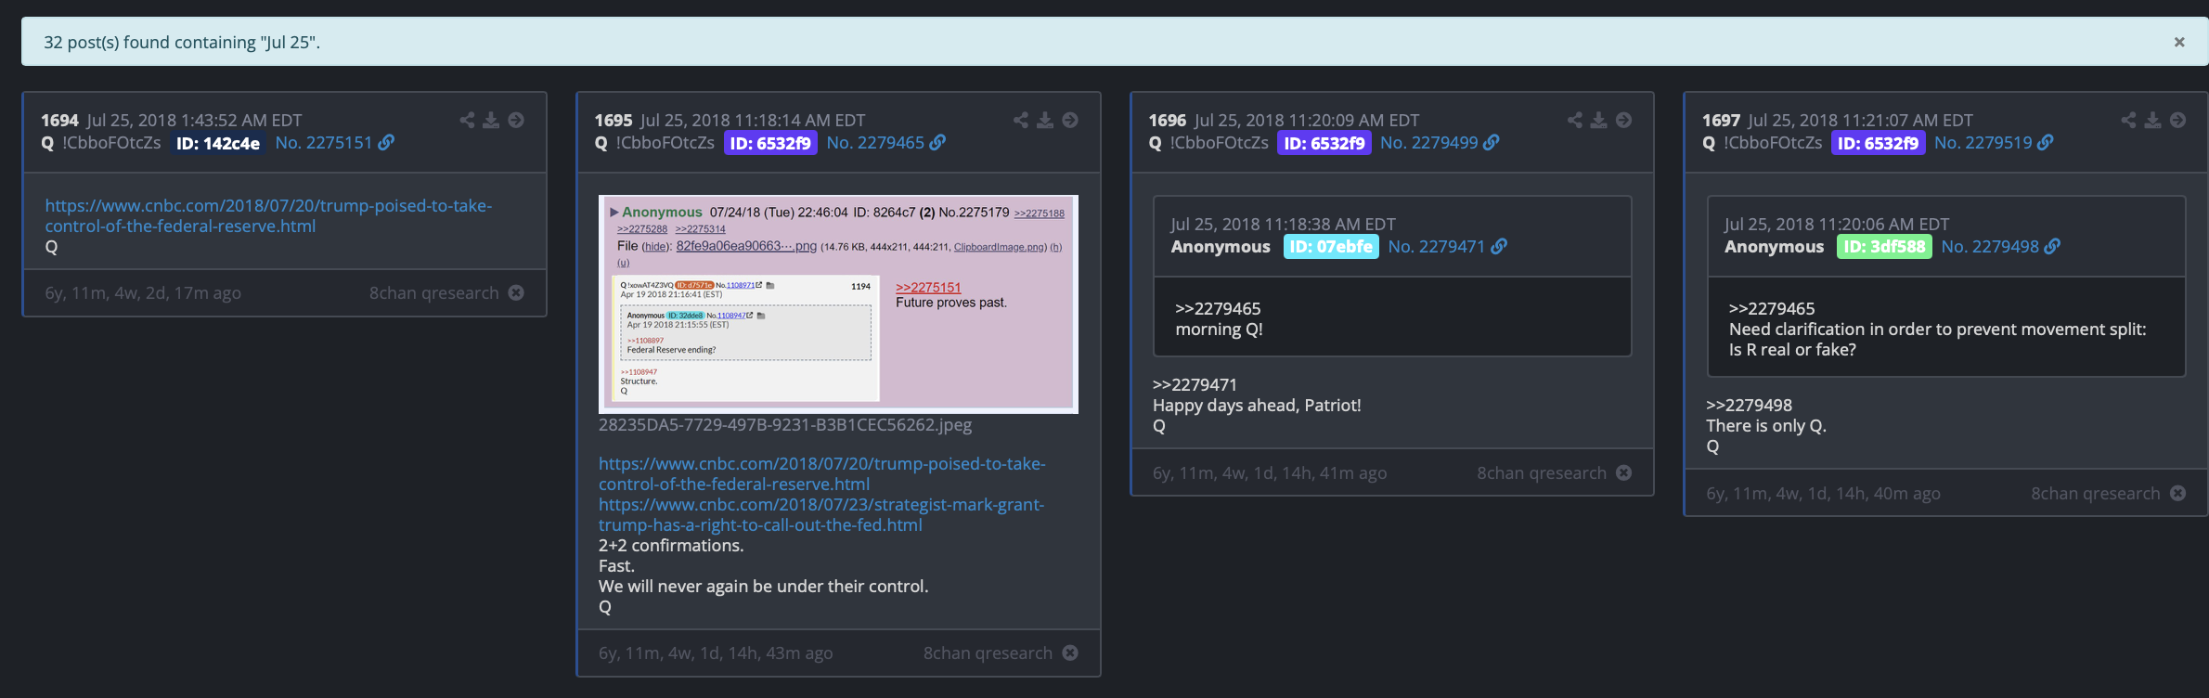
Task: Click ID: 3df588 badge
Action: click(x=1884, y=247)
